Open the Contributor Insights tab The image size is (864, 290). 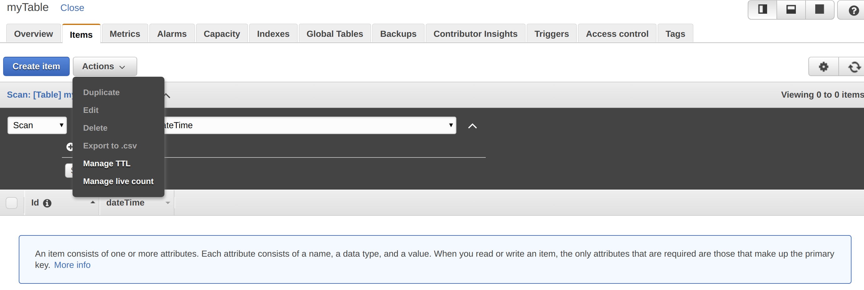[x=475, y=34]
